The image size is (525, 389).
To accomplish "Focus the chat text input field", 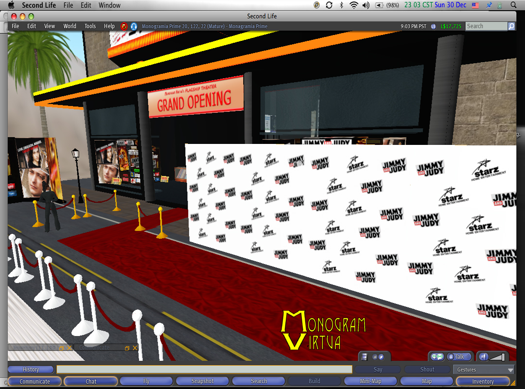I will [x=204, y=369].
